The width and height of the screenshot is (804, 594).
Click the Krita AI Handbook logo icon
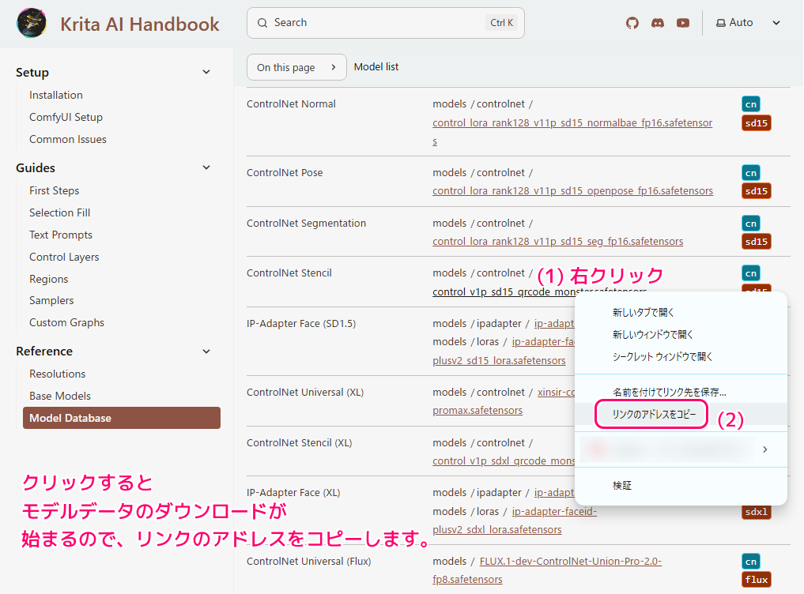pos(32,23)
